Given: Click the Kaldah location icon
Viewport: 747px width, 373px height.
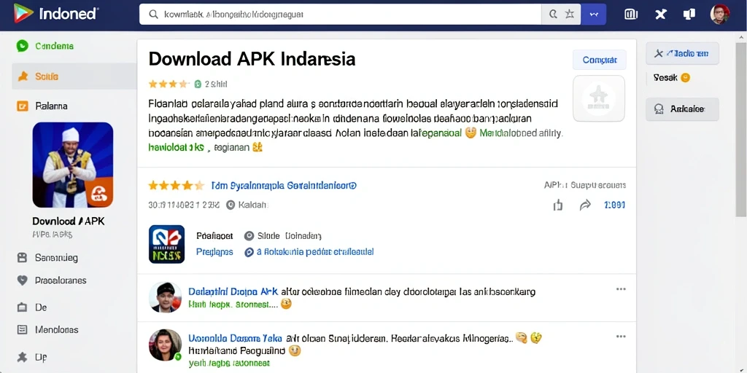Looking at the screenshot, I should click(231, 205).
